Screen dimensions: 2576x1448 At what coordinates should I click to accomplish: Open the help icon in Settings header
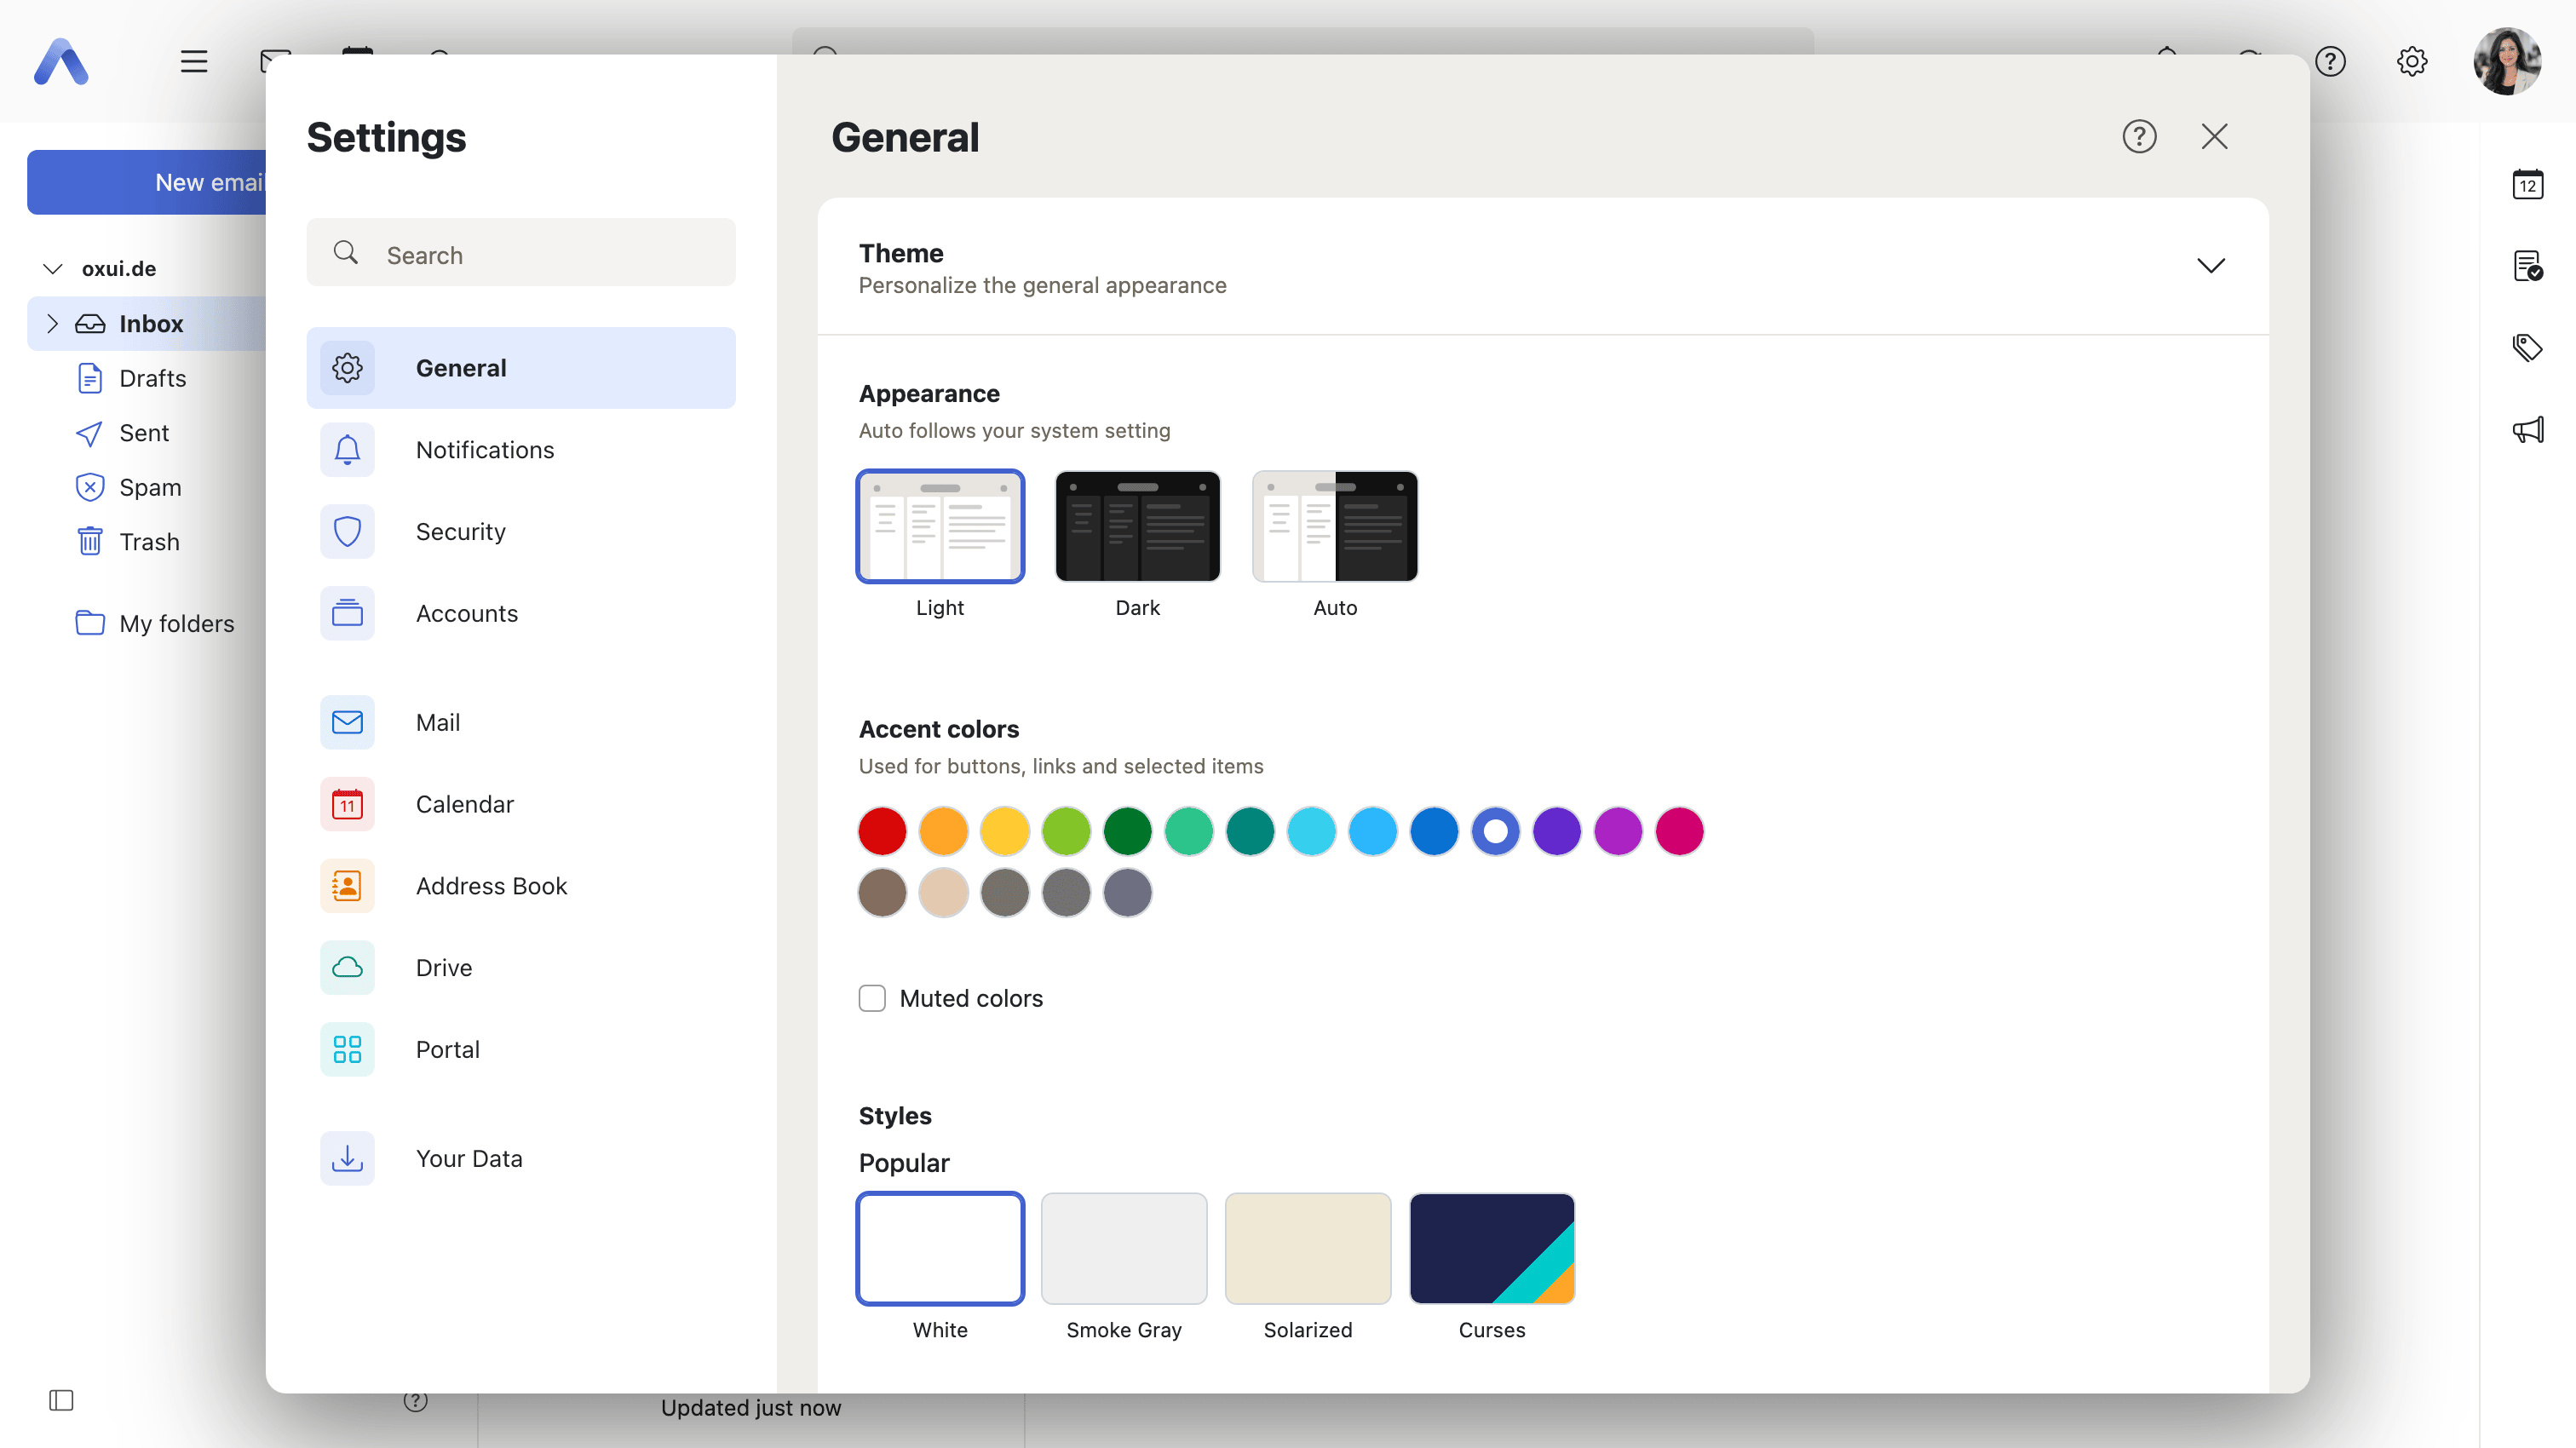click(2139, 136)
